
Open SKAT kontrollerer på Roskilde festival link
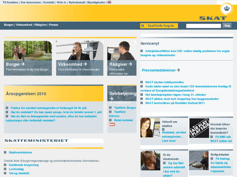(175, 103)
